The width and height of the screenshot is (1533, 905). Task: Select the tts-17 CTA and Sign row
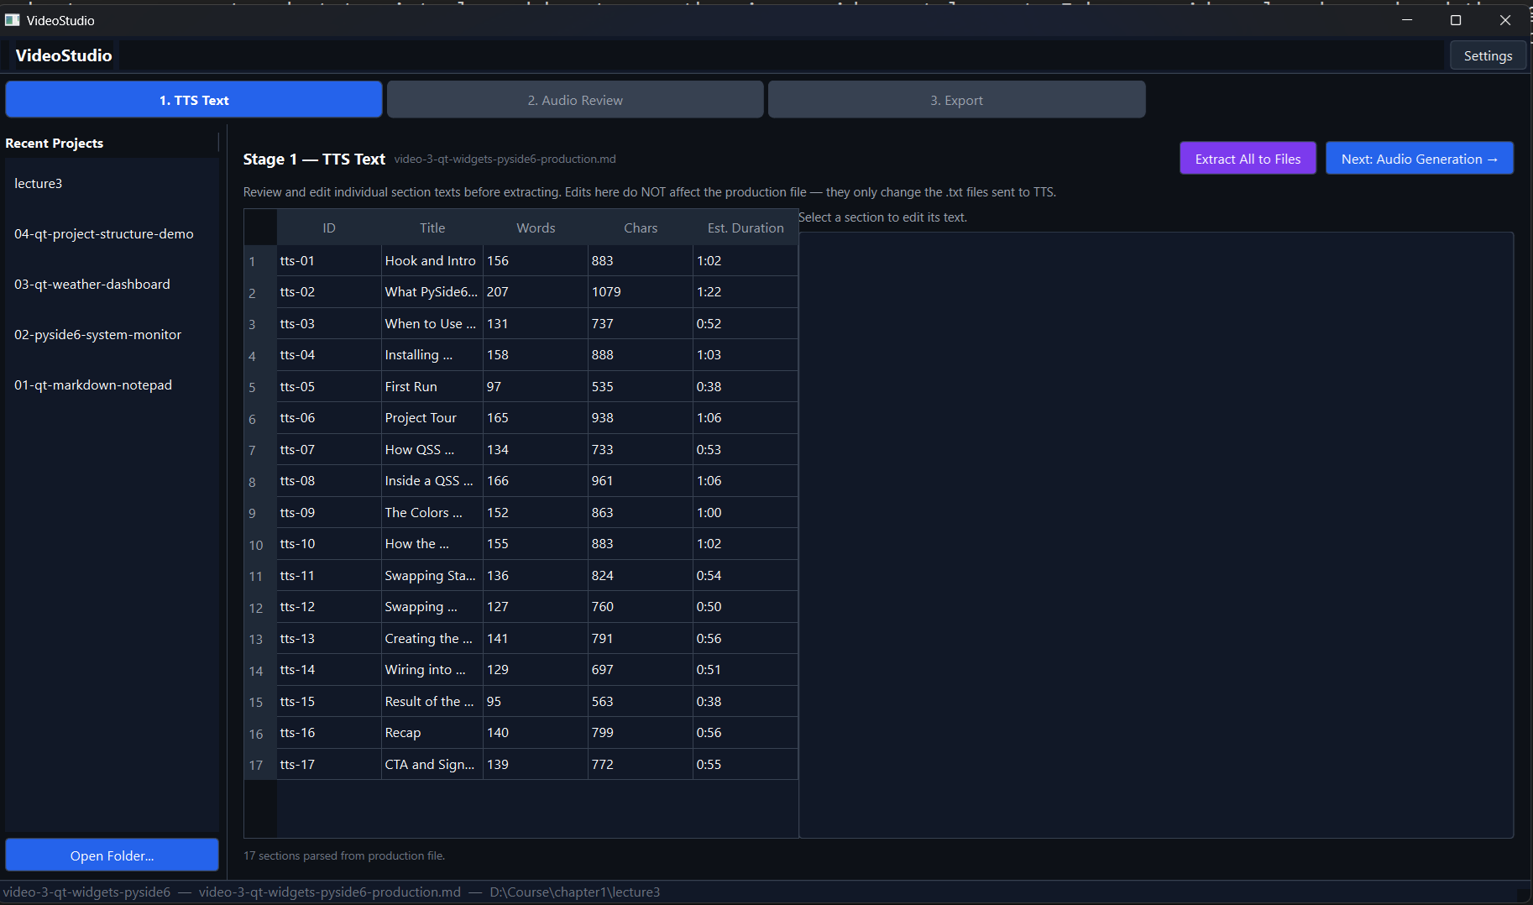pos(429,764)
